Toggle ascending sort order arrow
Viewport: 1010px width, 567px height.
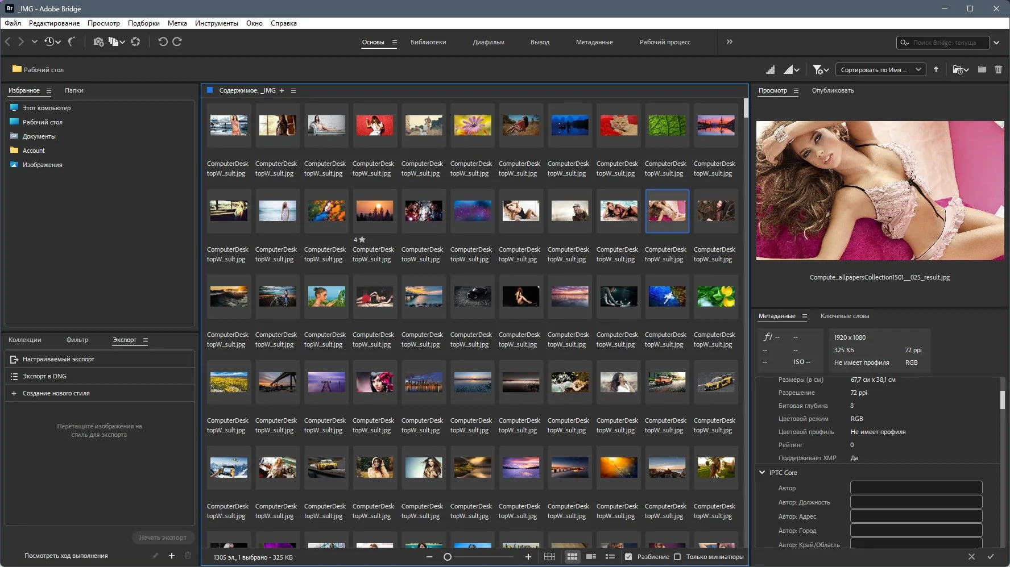click(x=936, y=69)
